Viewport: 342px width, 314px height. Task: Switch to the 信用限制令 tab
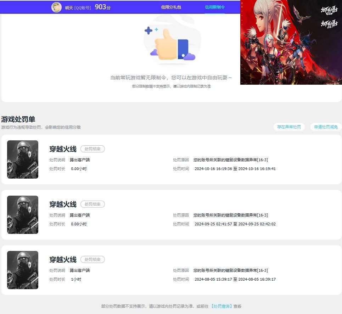tap(215, 7)
